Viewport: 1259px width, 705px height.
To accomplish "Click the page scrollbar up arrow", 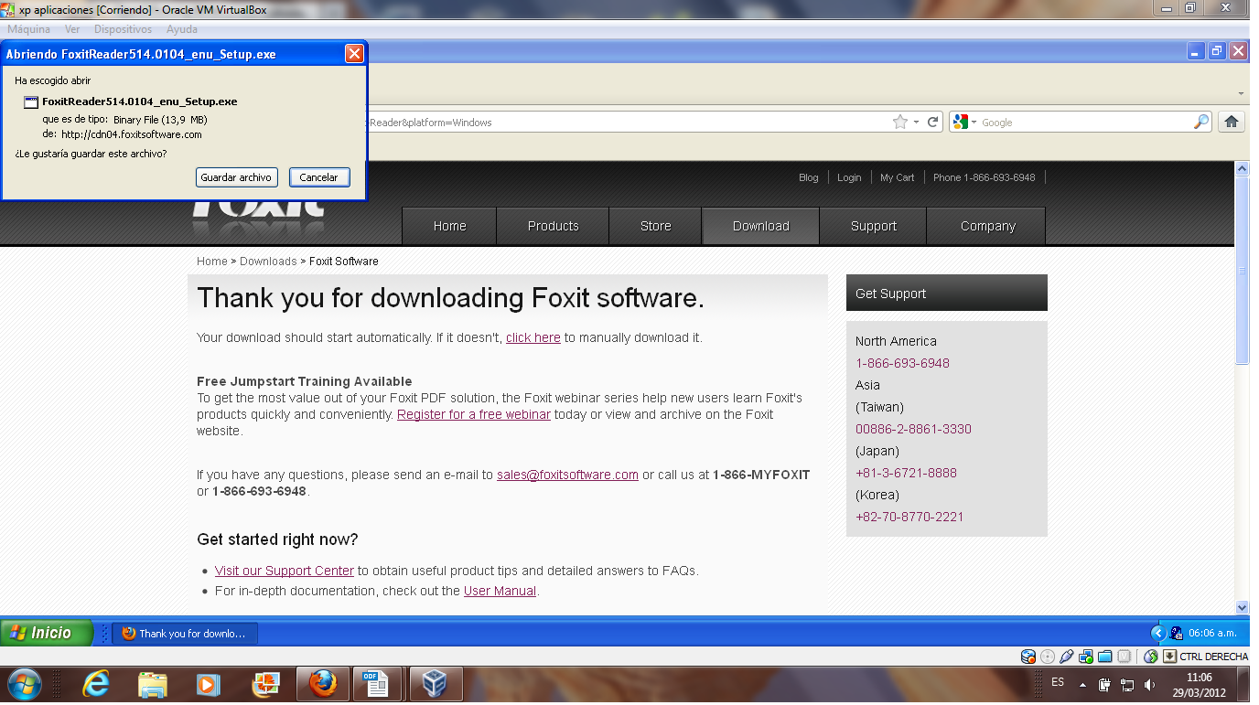I will click(1242, 169).
